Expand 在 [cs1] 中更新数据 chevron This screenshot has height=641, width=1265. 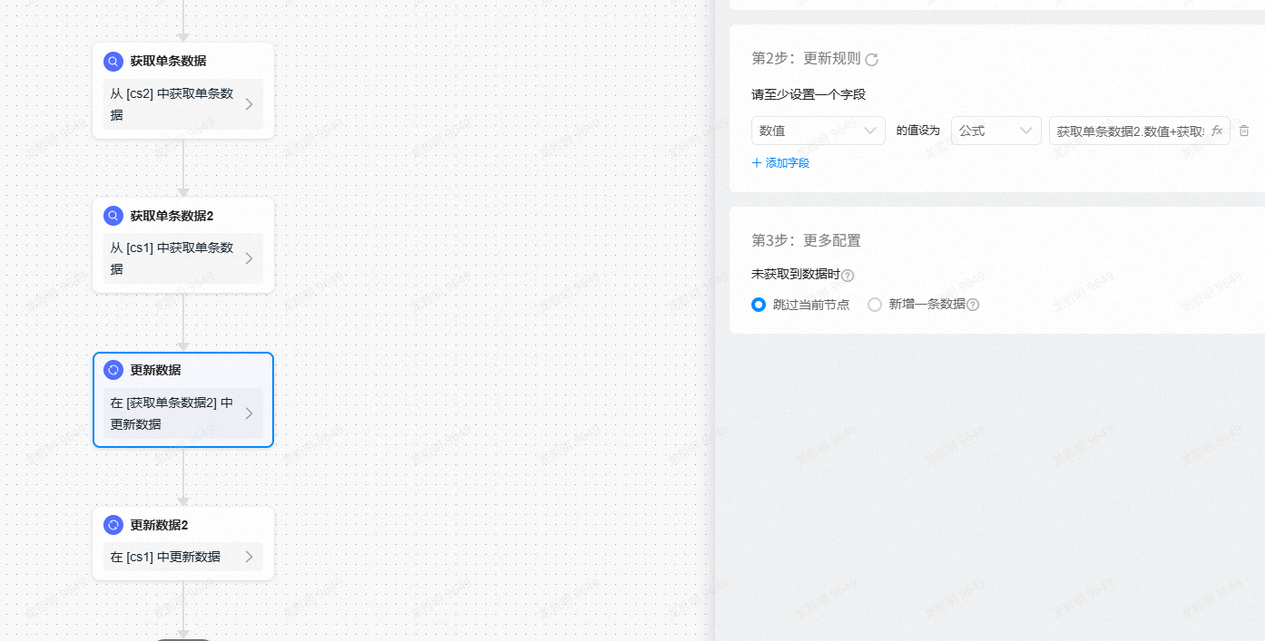tap(249, 557)
